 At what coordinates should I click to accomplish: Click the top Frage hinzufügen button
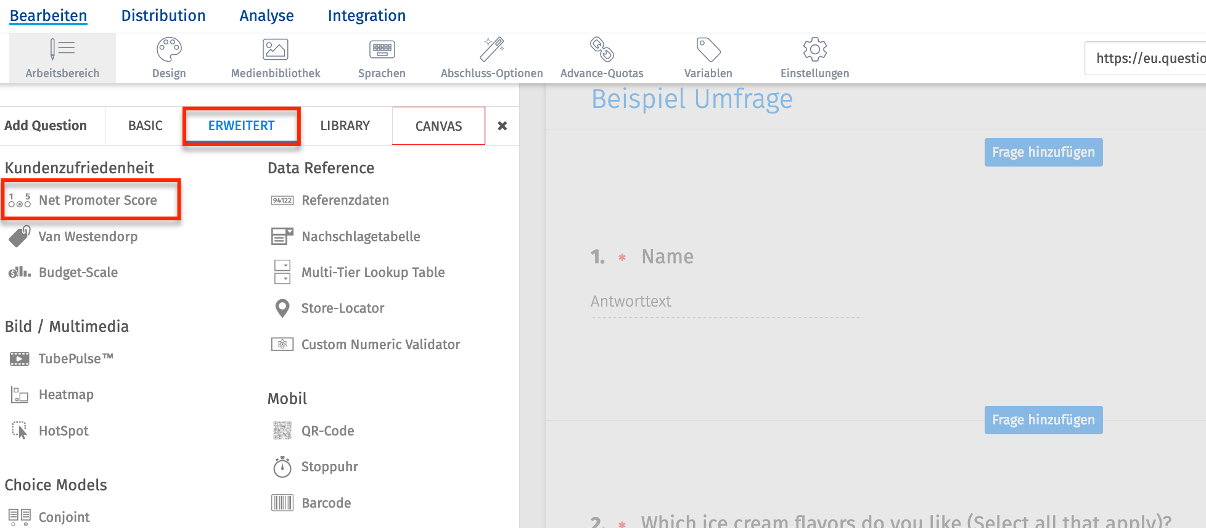point(1043,152)
